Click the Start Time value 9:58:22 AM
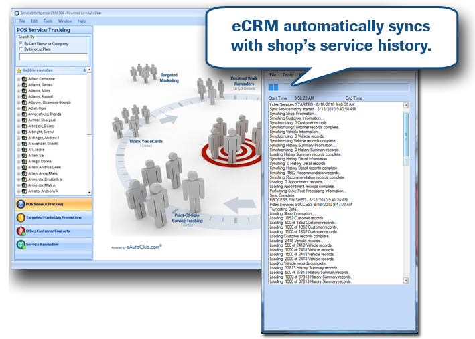 304,98
